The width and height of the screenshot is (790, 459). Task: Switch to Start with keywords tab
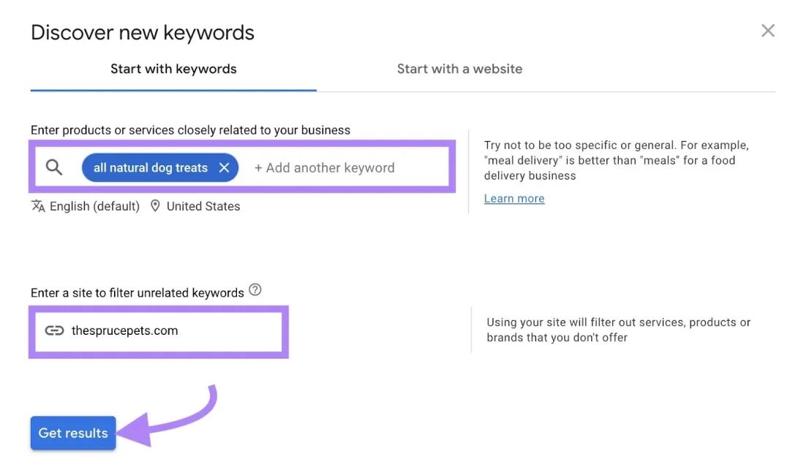point(173,69)
